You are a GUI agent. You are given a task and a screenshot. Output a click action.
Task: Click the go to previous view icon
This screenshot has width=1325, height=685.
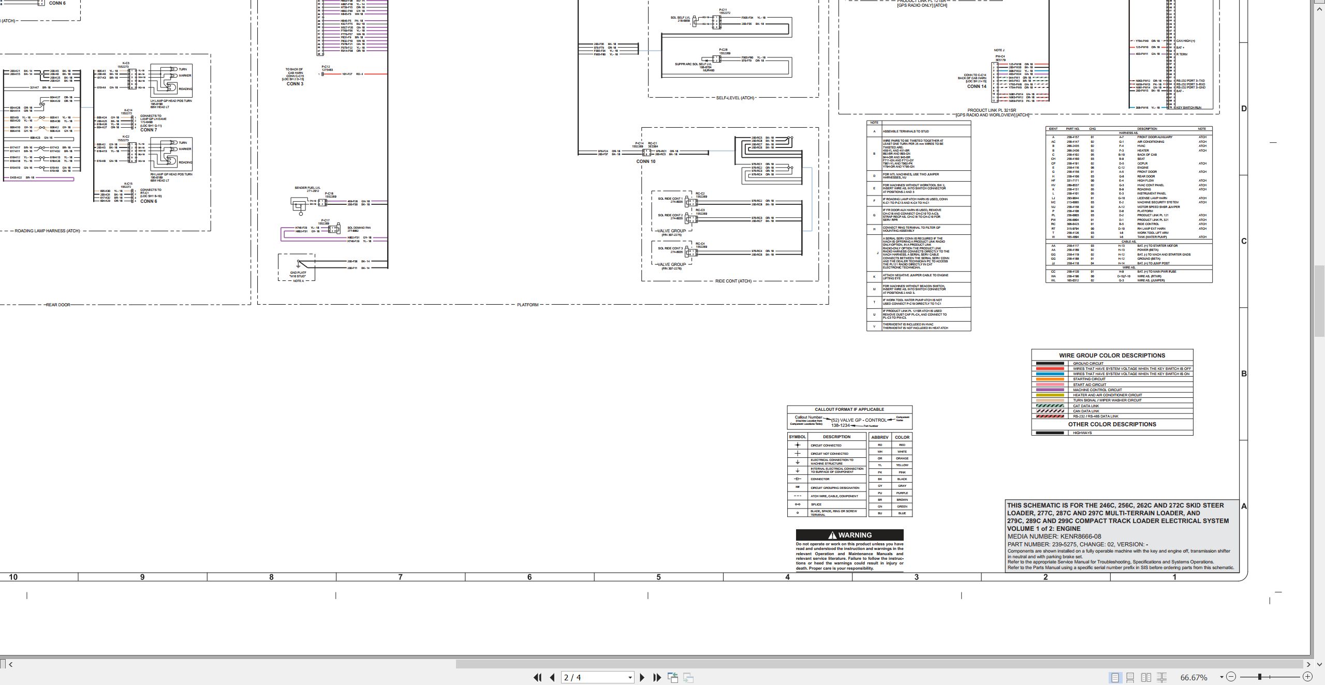point(673,677)
